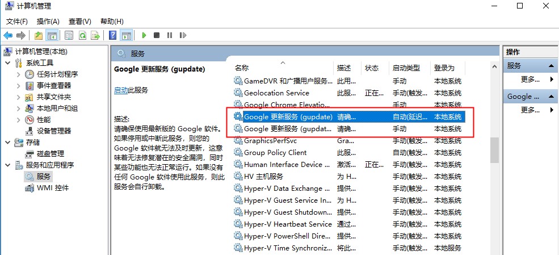This screenshot has width=559, height=255.
Task: Collapse the 服务 actions section
Action: point(551,66)
